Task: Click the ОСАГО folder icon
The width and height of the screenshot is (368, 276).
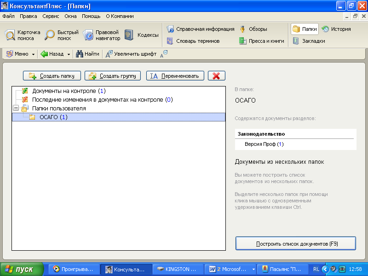Action: [x=32, y=117]
